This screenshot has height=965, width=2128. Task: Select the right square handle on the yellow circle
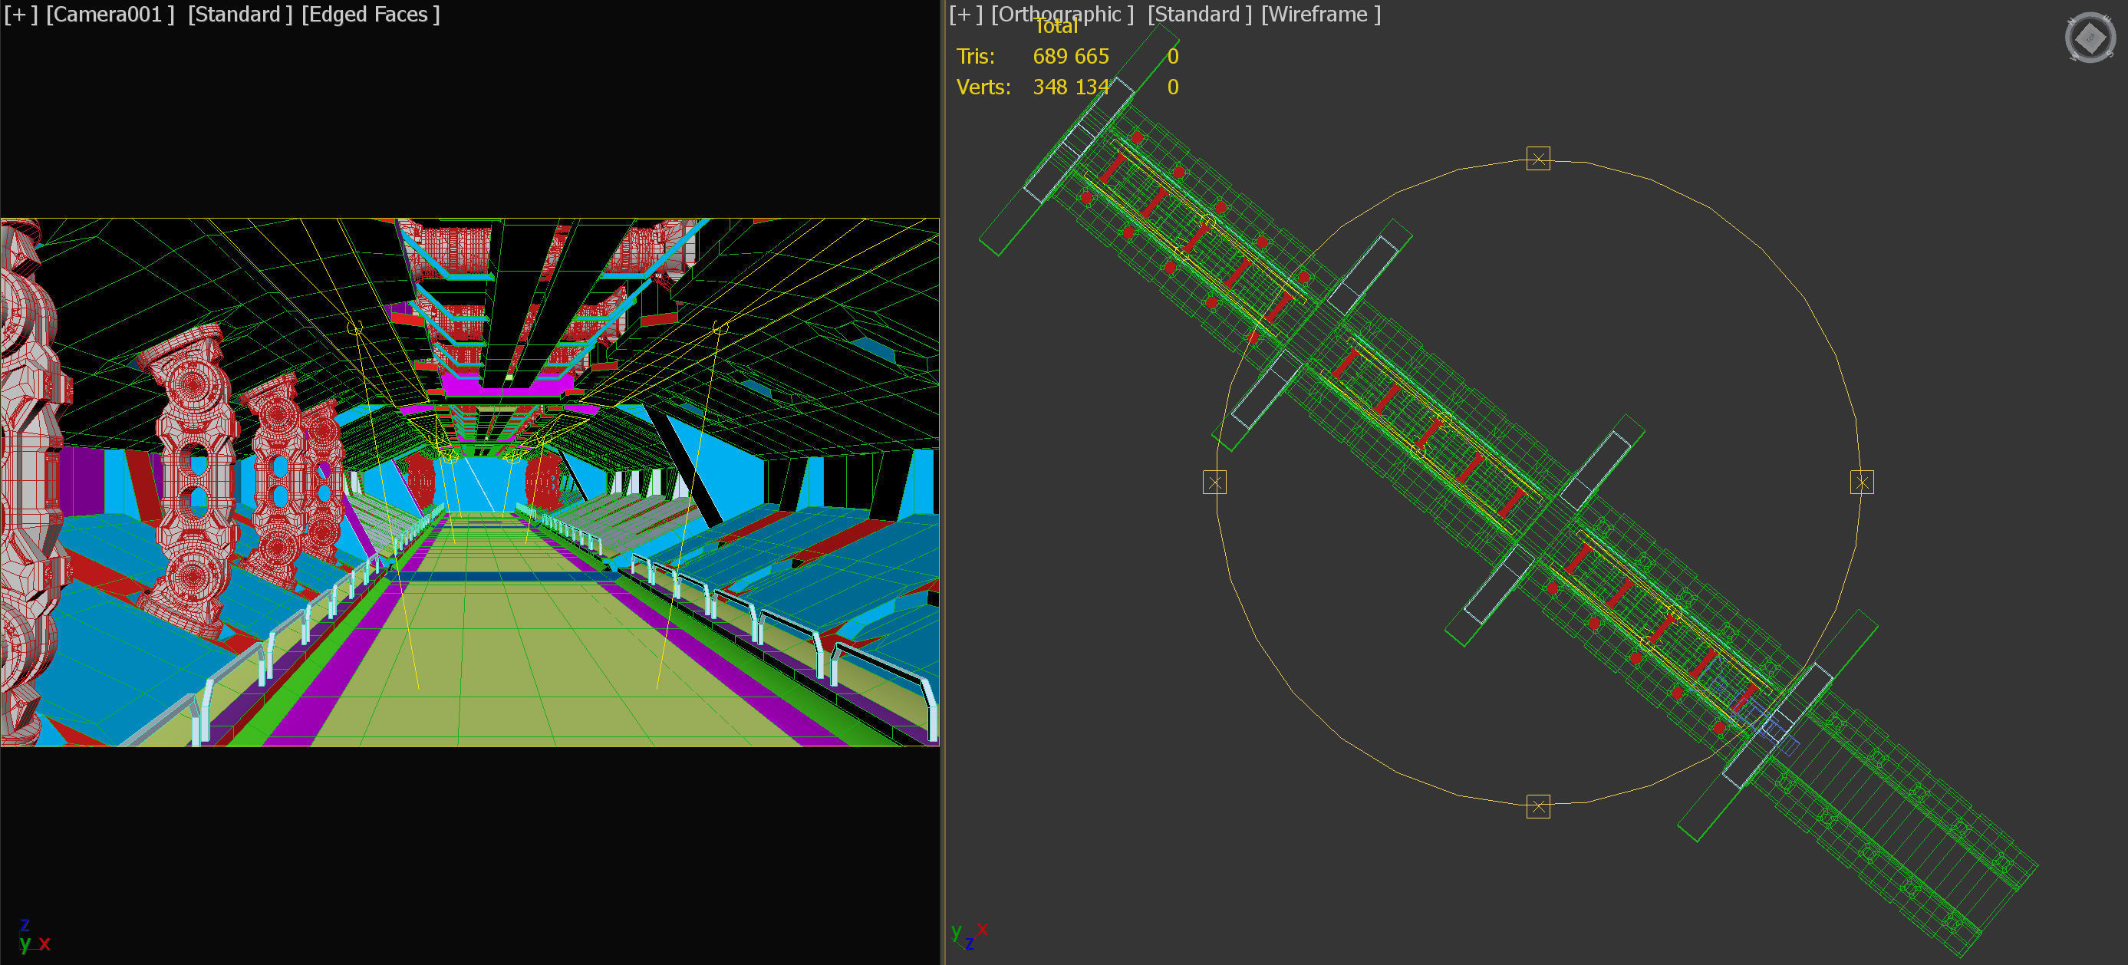[x=1861, y=482]
